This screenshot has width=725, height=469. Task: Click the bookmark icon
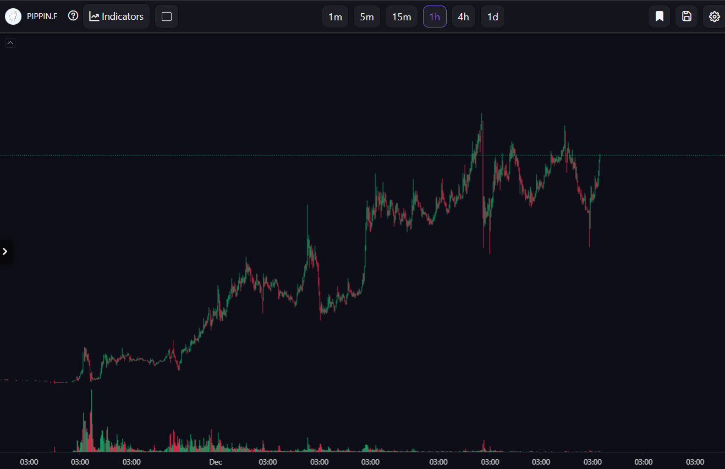(x=659, y=16)
